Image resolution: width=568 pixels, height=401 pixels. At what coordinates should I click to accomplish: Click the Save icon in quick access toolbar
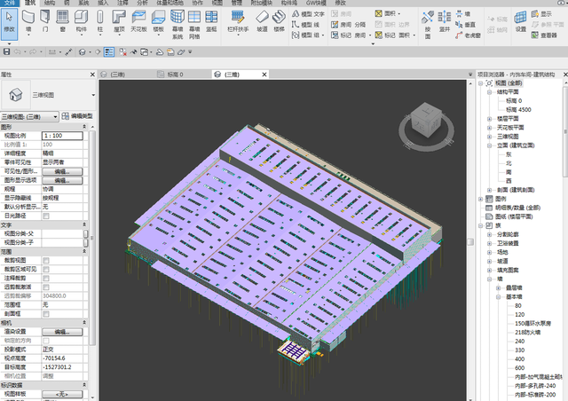tap(6, 51)
